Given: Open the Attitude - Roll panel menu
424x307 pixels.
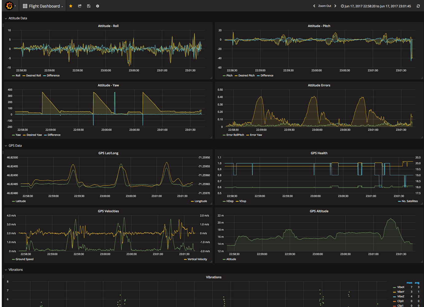Looking at the screenshot, I should [108, 26].
